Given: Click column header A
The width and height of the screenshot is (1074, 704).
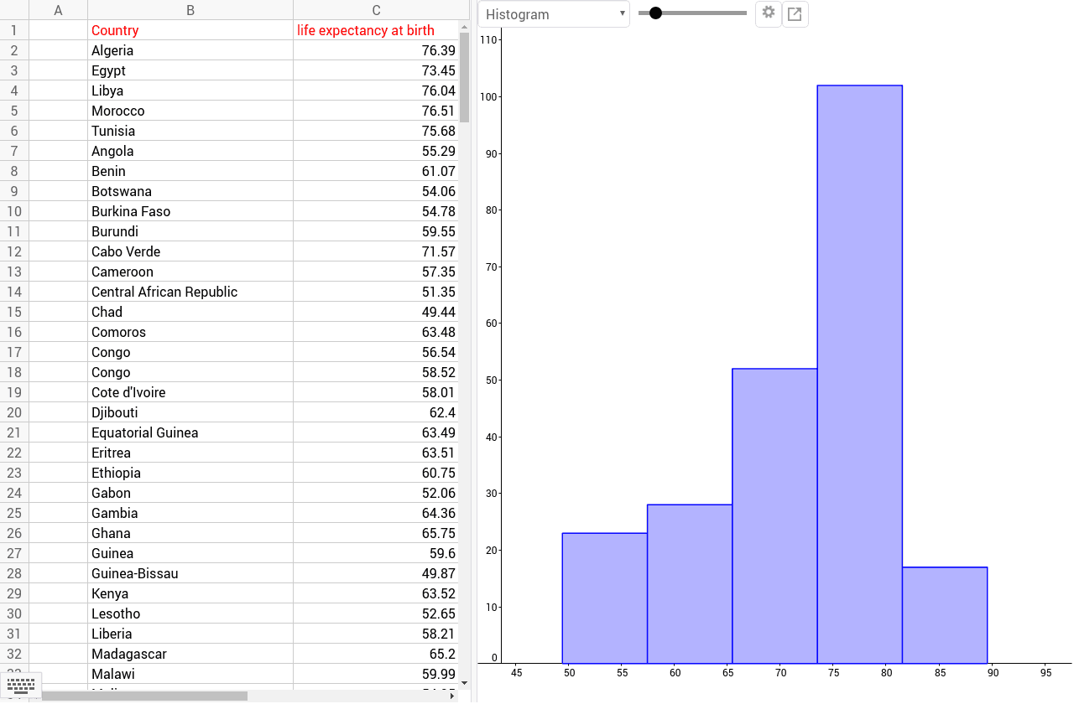Looking at the screenshot, I should [x=58, y=10].
